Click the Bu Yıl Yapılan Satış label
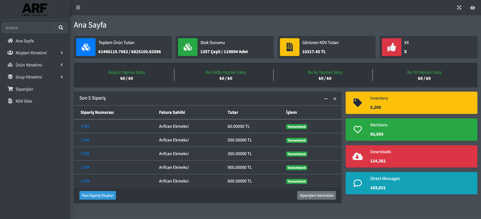 pyautogui.click(x=424, y=72)
